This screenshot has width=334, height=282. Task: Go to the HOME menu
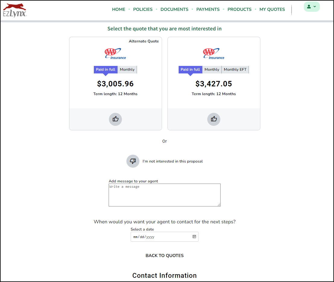pyautogui.click(x=119, y=9)
